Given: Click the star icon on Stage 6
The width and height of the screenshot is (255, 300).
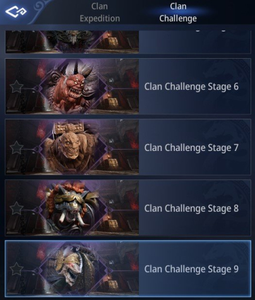Looking at the screenshot, I should (16, 87).
